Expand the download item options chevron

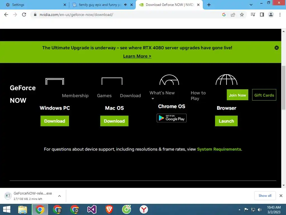(59, 196)
